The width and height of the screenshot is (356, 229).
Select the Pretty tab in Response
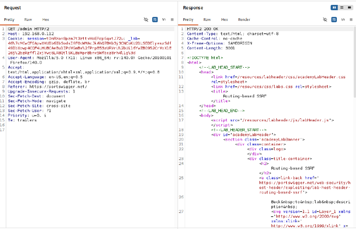click(x=188, y=20)
